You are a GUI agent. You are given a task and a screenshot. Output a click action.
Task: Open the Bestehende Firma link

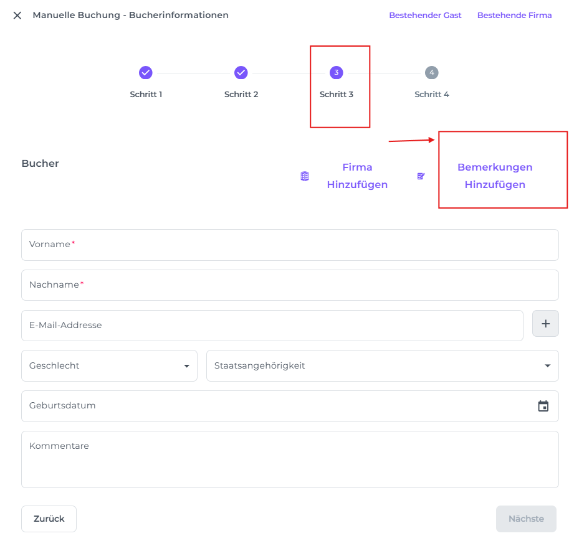514,16
